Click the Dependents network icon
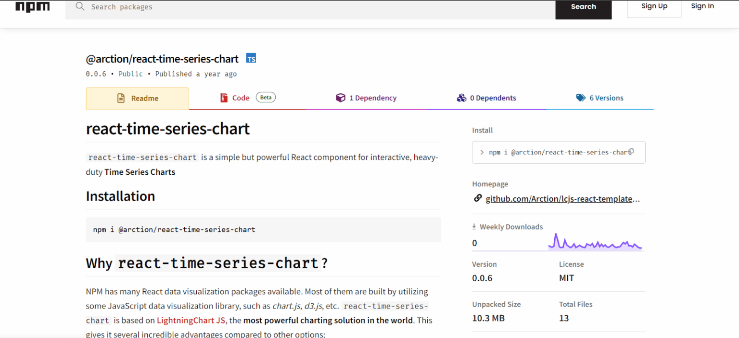The image size is (739, 338). (460, 97)
